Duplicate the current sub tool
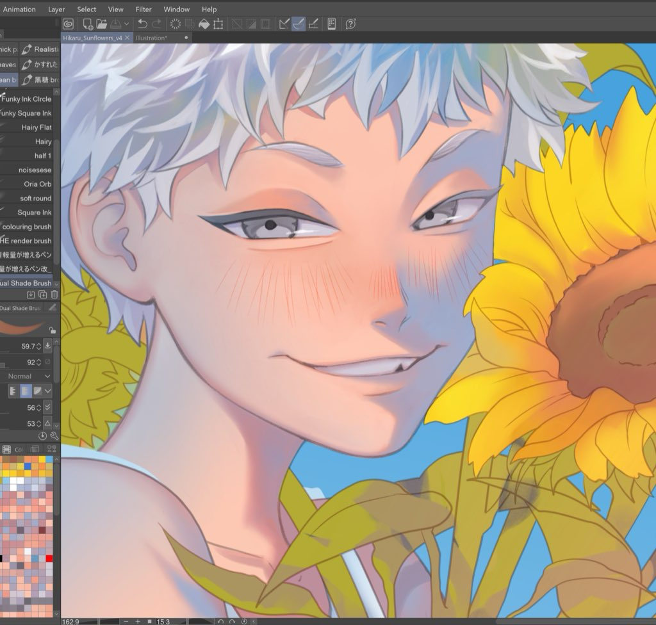The height and width of the screenshot is (625, 656). [x=42, y=295]
